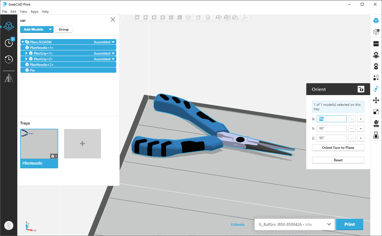The height and width of the screenshot is (236, 382).
Task: Click the mm units icon
Action: (376, 44)
